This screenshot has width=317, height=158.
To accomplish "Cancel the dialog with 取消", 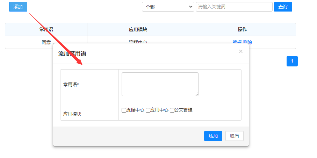I will tap(234, 136).
